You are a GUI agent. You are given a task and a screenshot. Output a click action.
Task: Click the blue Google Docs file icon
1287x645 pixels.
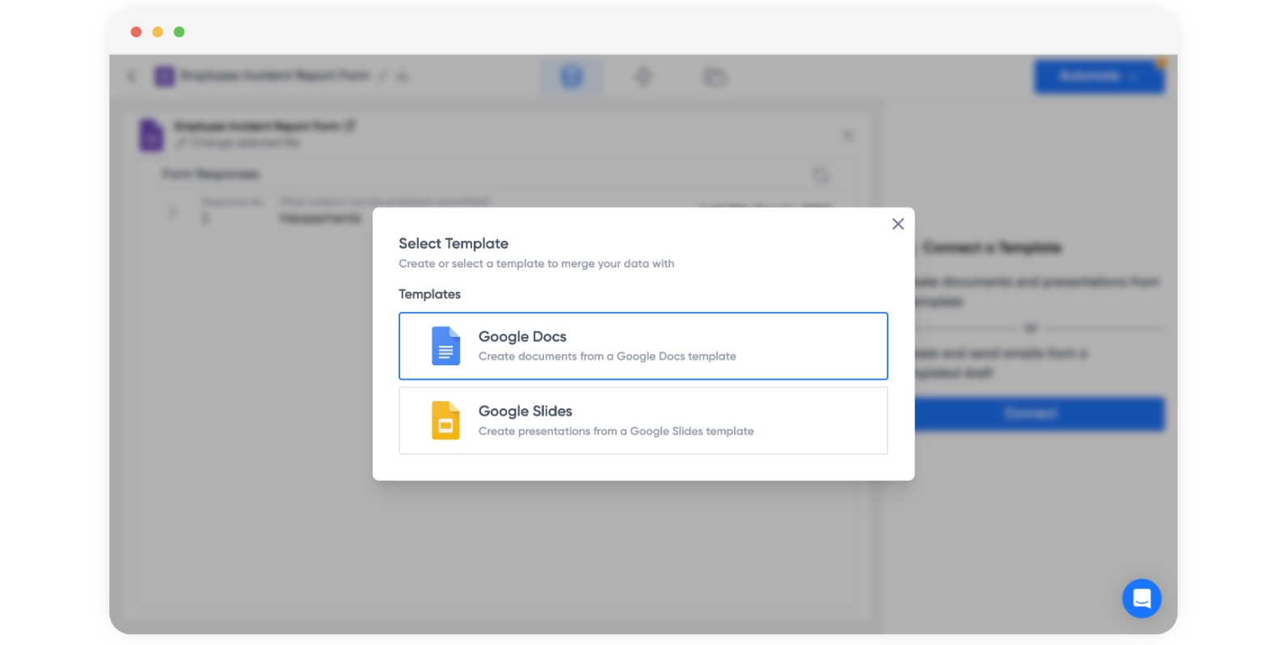[445, 346]
